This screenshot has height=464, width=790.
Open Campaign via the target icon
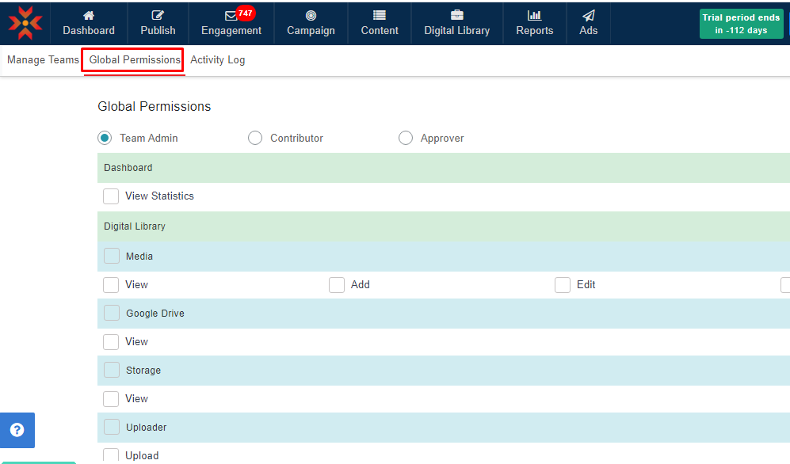pos(311,16)
